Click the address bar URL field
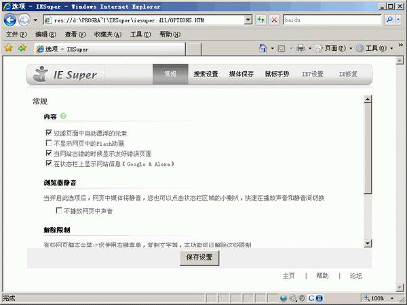407x305 pixels. click(144, 20)
